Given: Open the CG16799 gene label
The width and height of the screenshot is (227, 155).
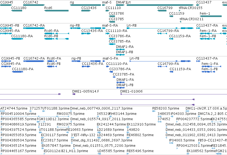Looking at the screenshot, I should [165, 8].
